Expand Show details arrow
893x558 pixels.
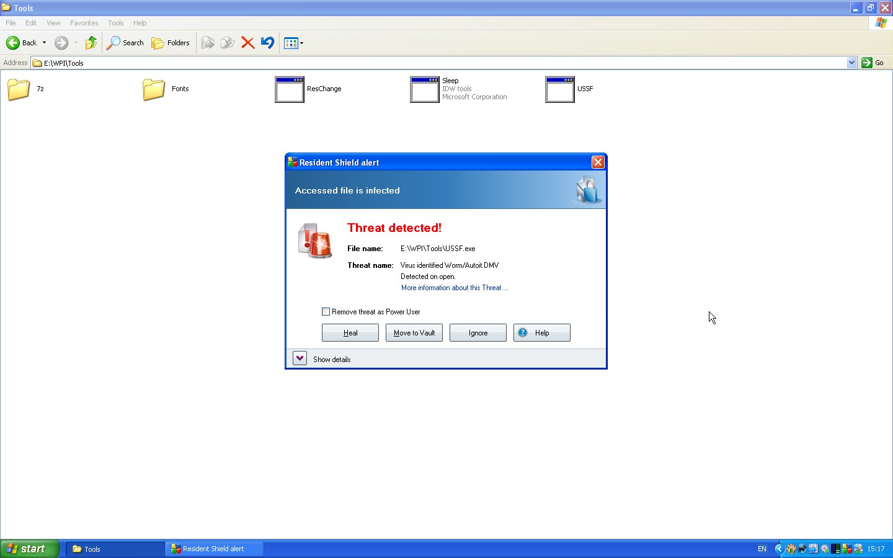tap(300, 358)
